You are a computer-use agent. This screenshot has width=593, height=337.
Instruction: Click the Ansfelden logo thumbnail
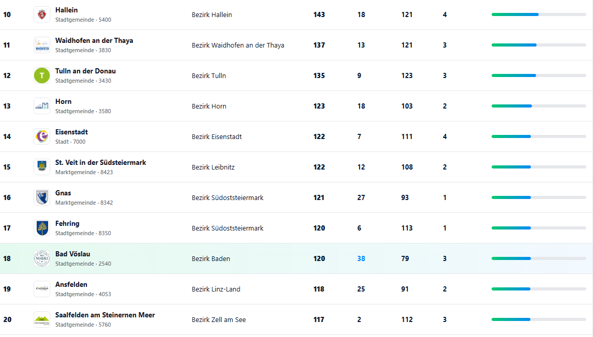click(x=42, y=289)
